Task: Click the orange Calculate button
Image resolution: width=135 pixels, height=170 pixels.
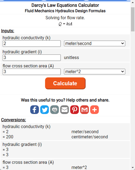Action: (65, 83)
